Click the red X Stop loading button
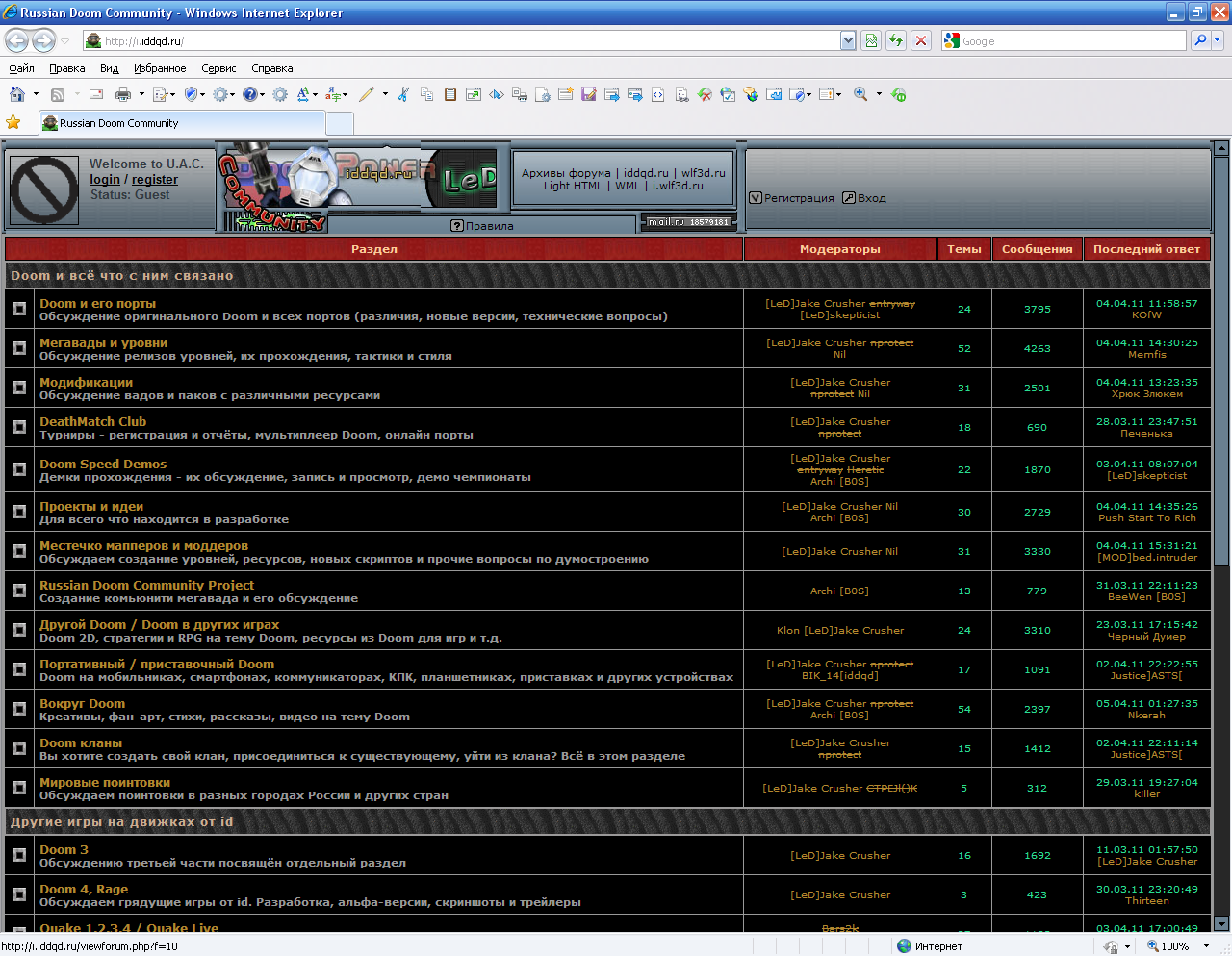Image resolution: width=1232 pixels, height=956 pixels. click(x=921, y=40)
